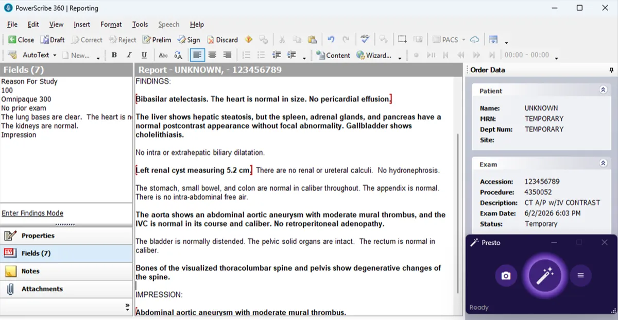Screen dimensions: 618x320
Task: Click the double chevron below Attachments
Action: tap(127, 307)
